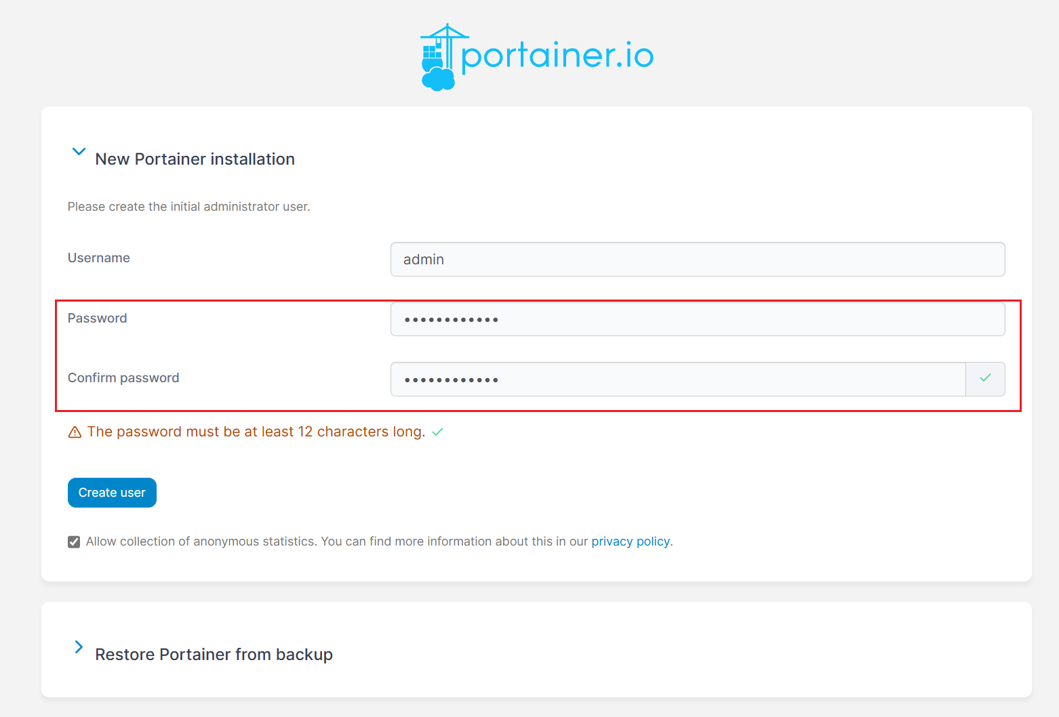
Task: Click the warning triangle icon
Action: point(75,432)
